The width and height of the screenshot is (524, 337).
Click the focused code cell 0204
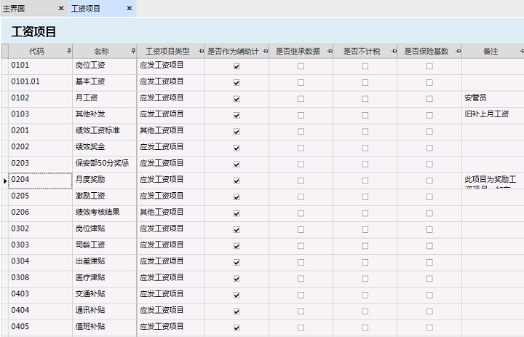point(41,181)
